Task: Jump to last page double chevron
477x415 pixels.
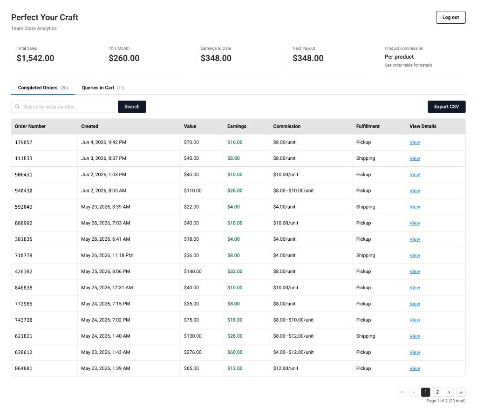Action: 461,392
